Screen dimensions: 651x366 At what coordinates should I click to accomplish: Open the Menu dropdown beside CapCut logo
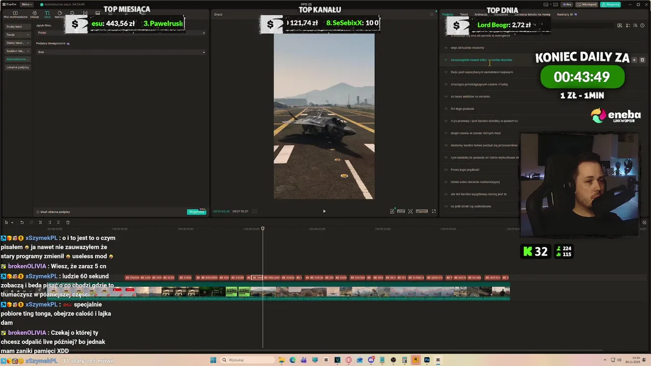(26, 5)
